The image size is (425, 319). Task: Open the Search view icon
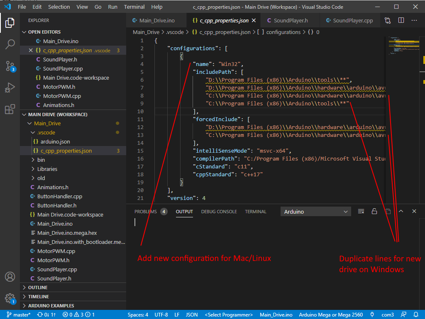tap(10, 44)
